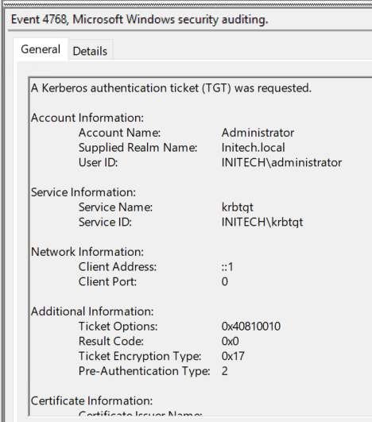Click the 'User ID:' label
Screen dimensions: 372x422
coord(99,163)
